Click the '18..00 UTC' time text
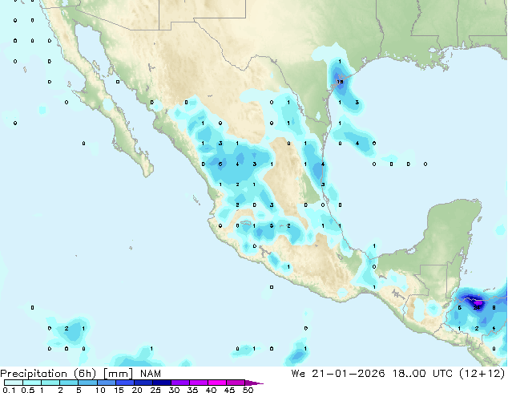Screen dimensions: 508x393 (x=422, y=374)
